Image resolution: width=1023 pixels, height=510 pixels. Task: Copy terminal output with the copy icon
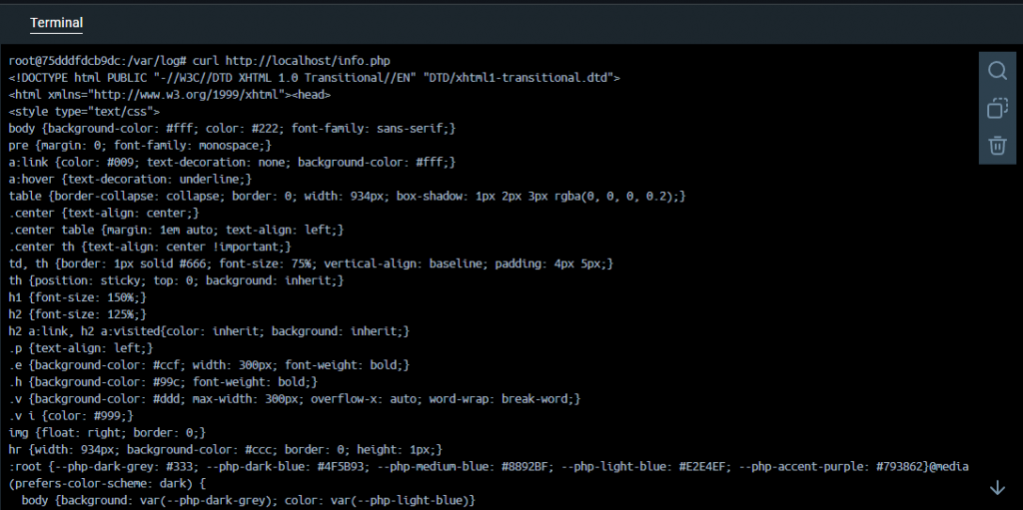coord(997,108)
